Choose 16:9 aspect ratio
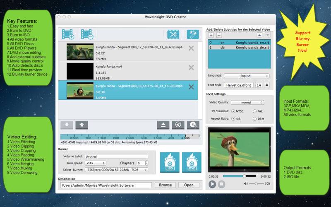Viewport: 331px width, 207px height. pyautogui.click(x=254, y=119)
